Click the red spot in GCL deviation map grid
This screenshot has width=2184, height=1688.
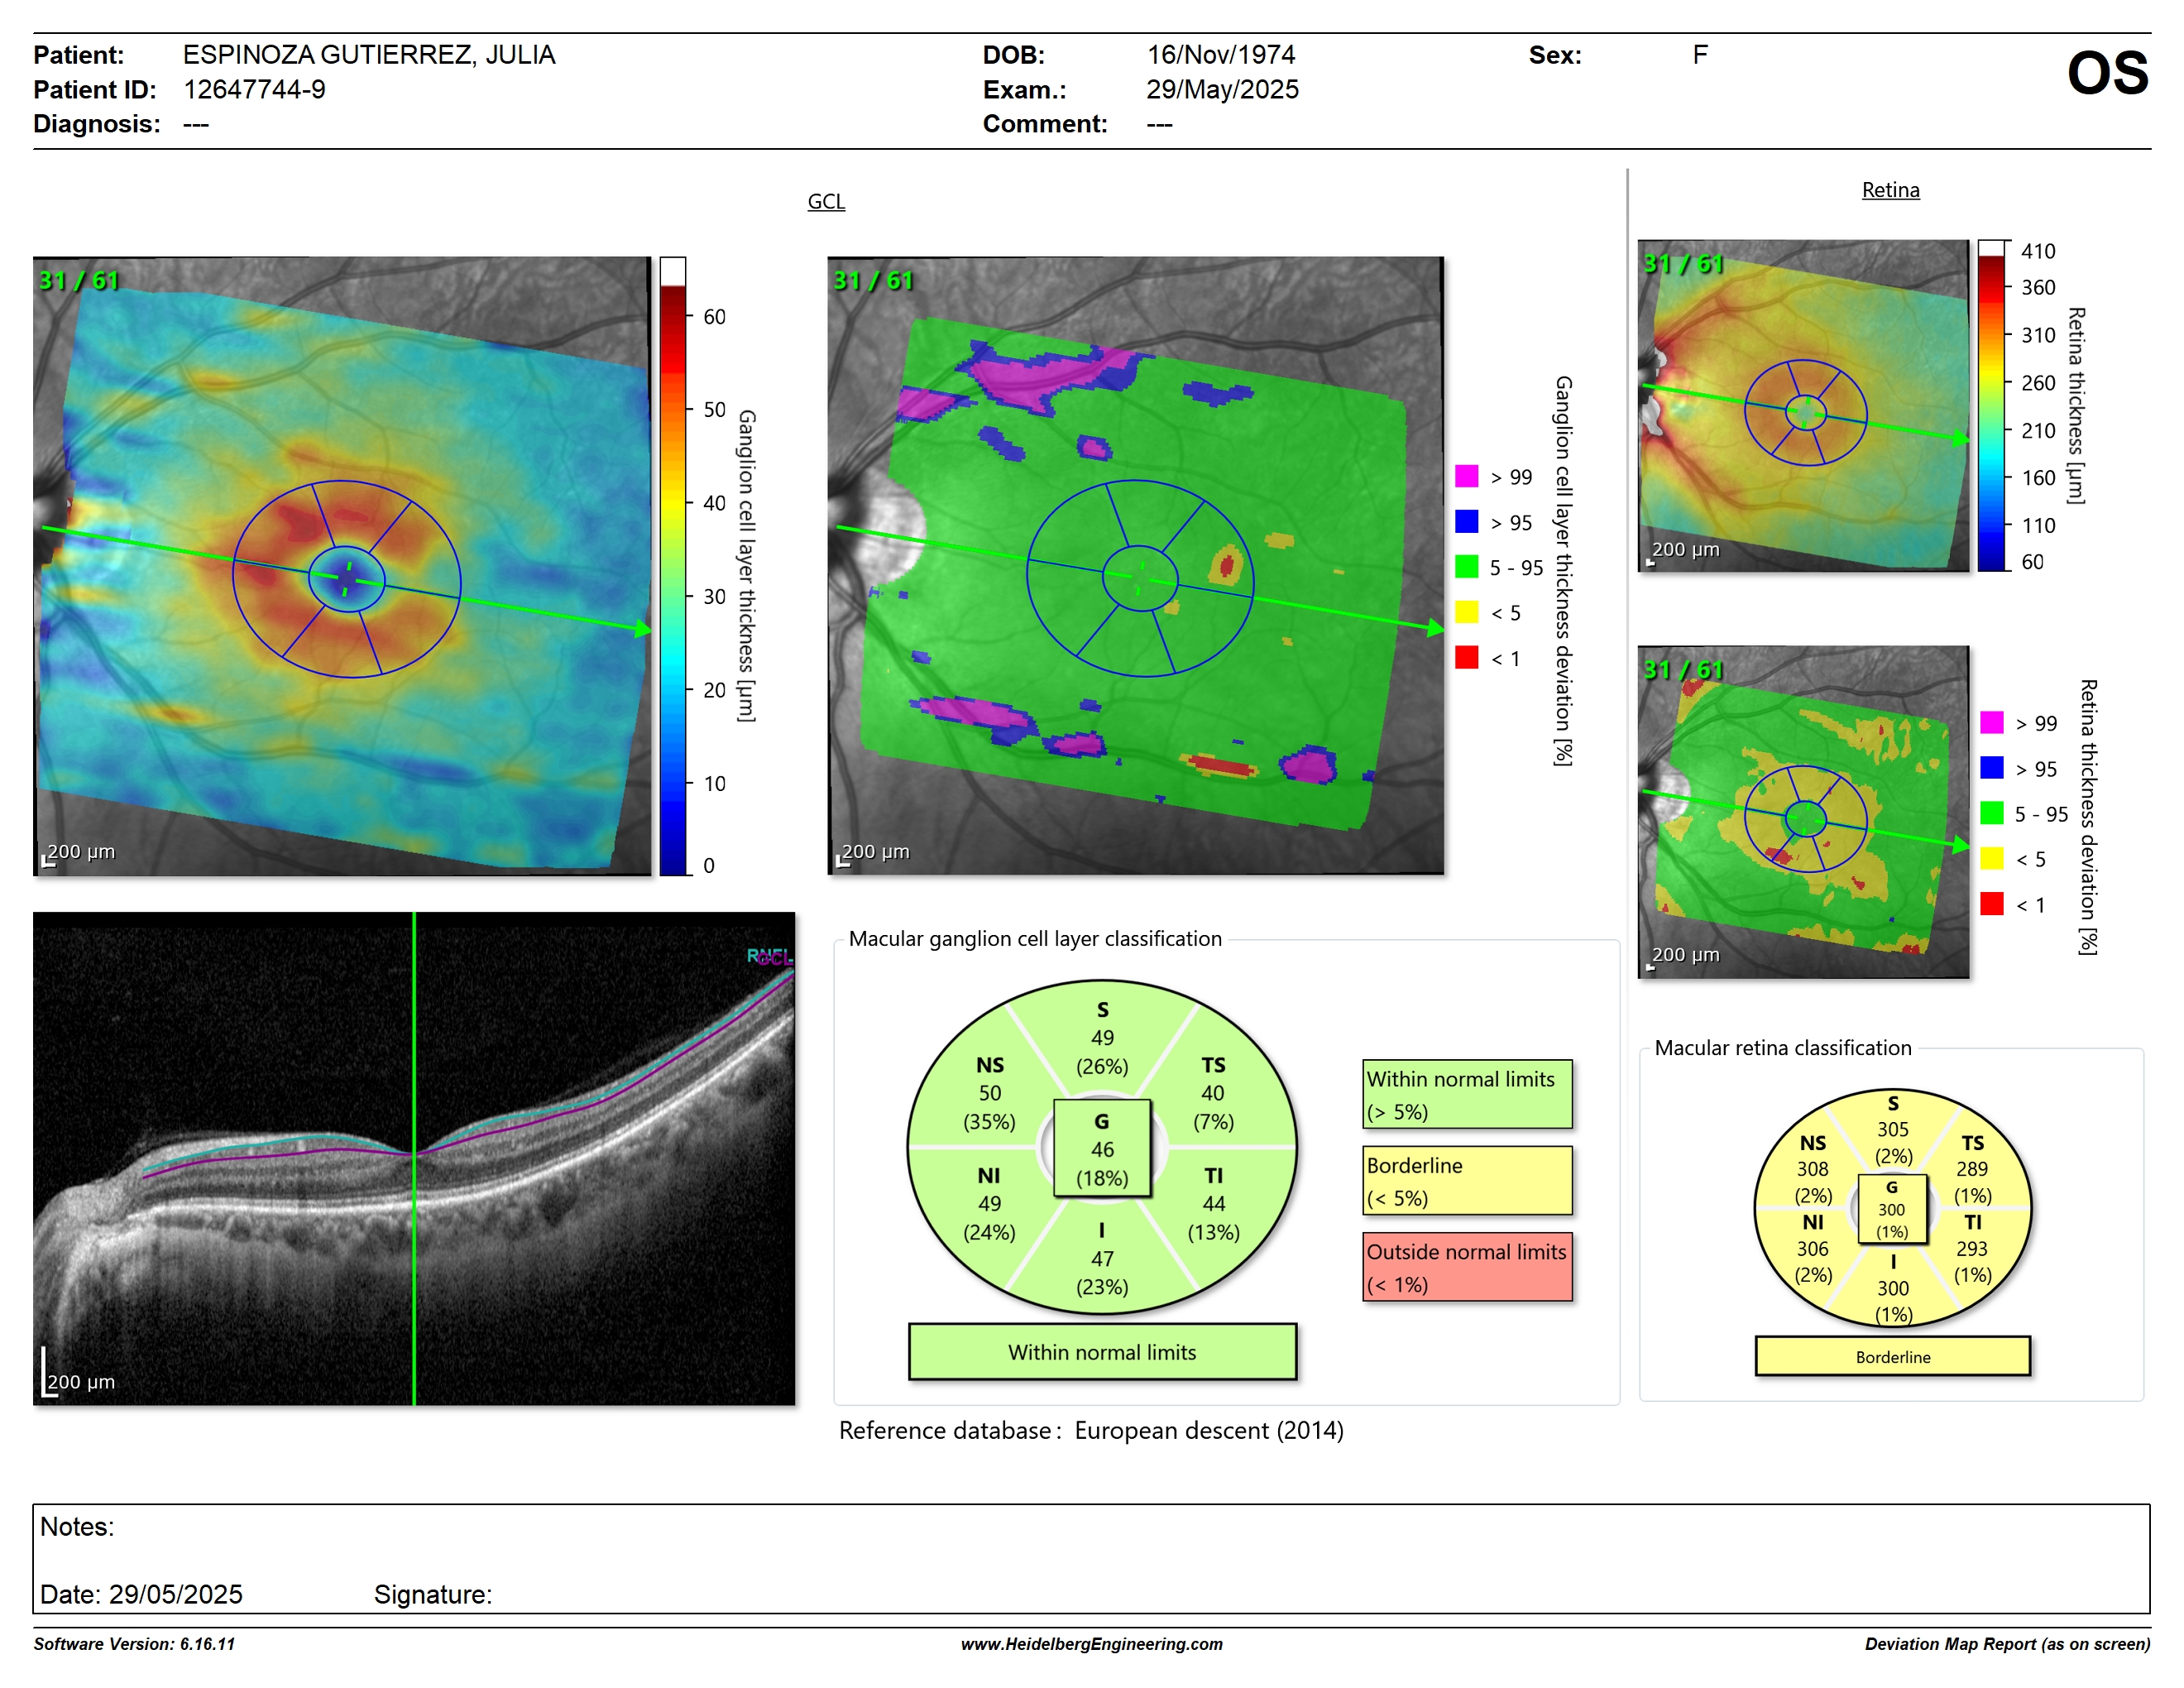(x=1227, y=567)
